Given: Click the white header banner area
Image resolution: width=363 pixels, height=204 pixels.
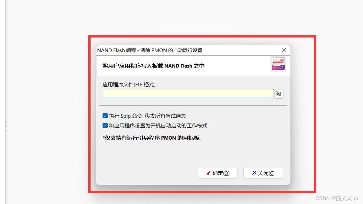Looking at the screenshot, I should [193, 65].
